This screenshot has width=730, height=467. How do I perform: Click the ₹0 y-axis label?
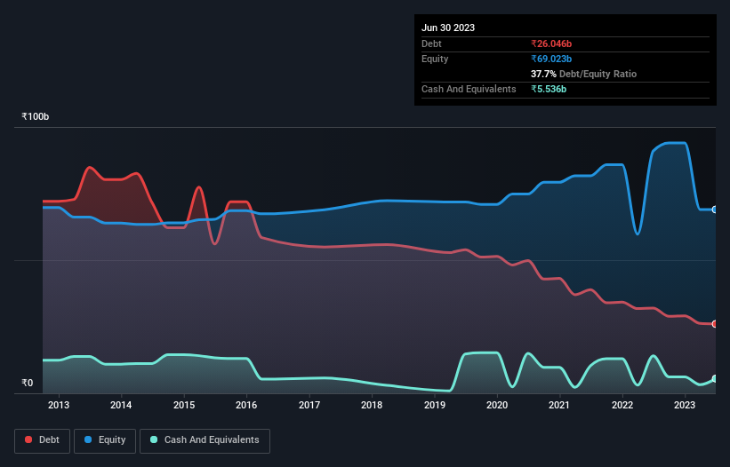[27, 383]
